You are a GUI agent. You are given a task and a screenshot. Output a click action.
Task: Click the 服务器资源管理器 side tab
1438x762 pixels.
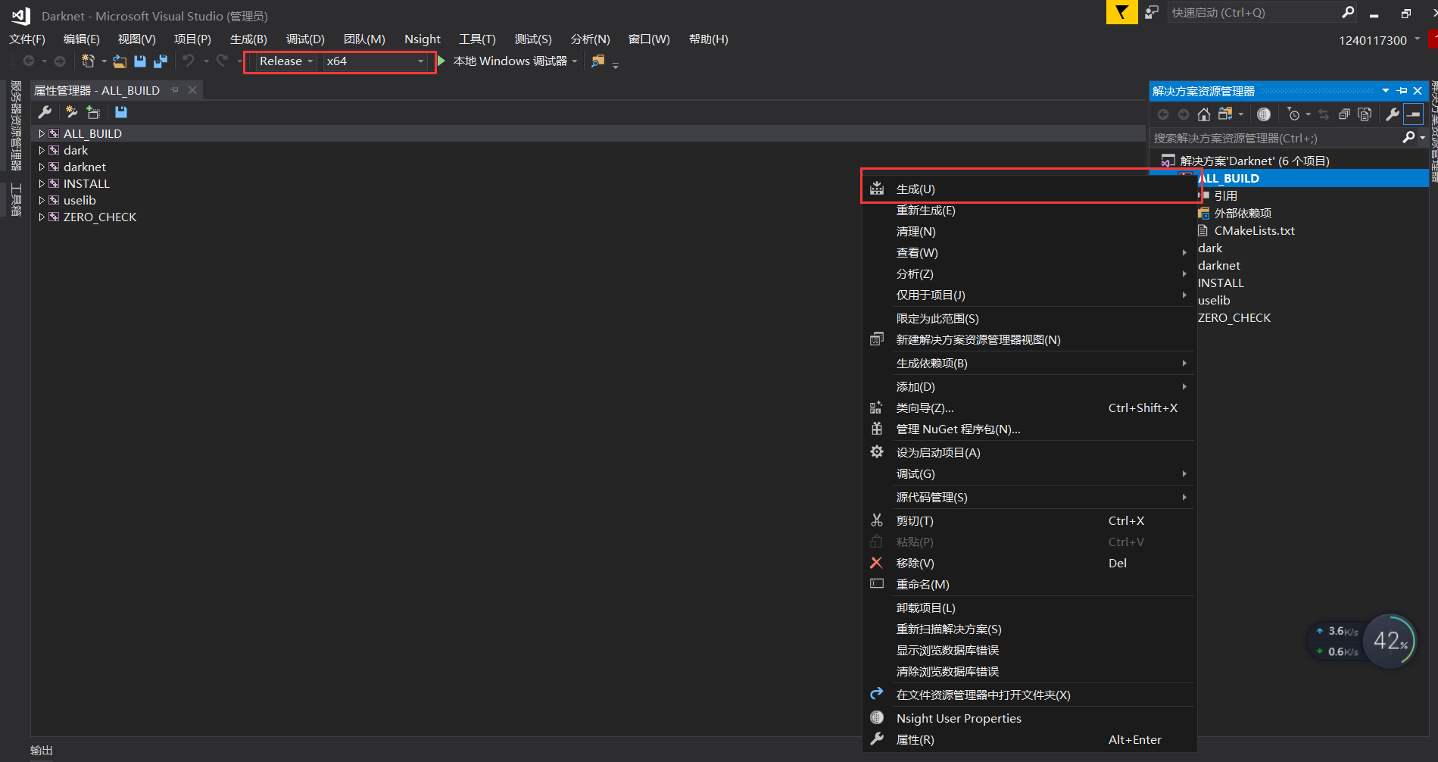click(x=16, y=126)
